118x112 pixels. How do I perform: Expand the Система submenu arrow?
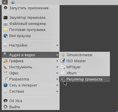(57, 91)
